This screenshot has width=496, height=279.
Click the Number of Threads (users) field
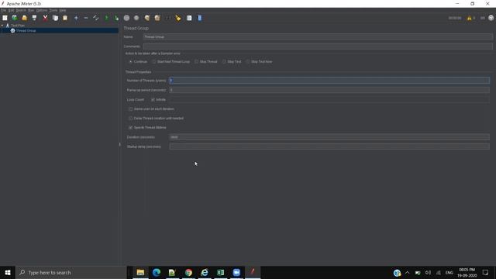pyautogui.click(x=329, y=81)
